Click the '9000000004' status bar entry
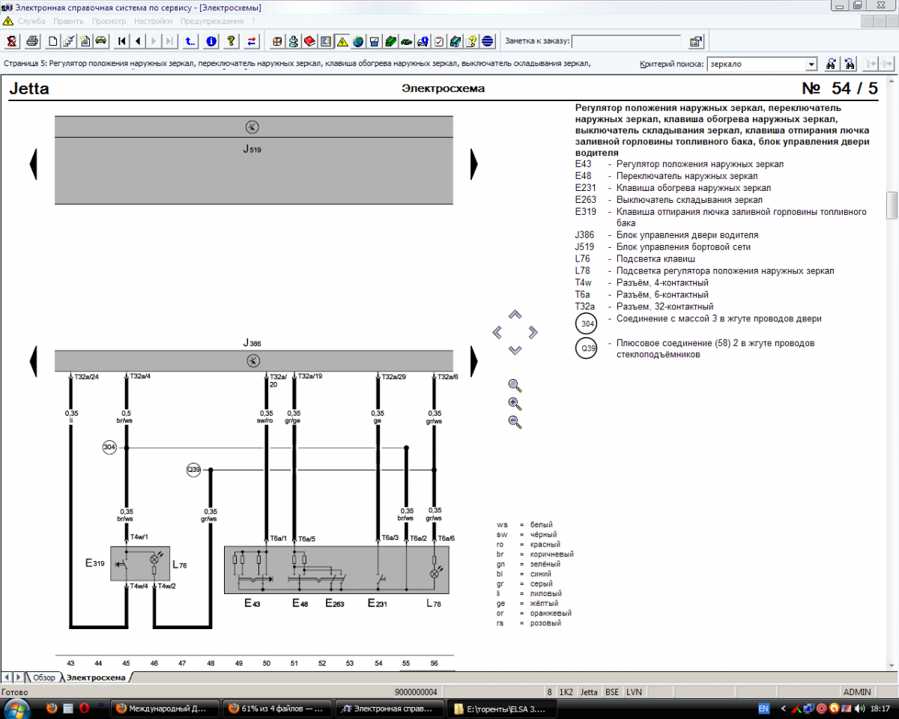The image size is (899, 719). point(416,692)
